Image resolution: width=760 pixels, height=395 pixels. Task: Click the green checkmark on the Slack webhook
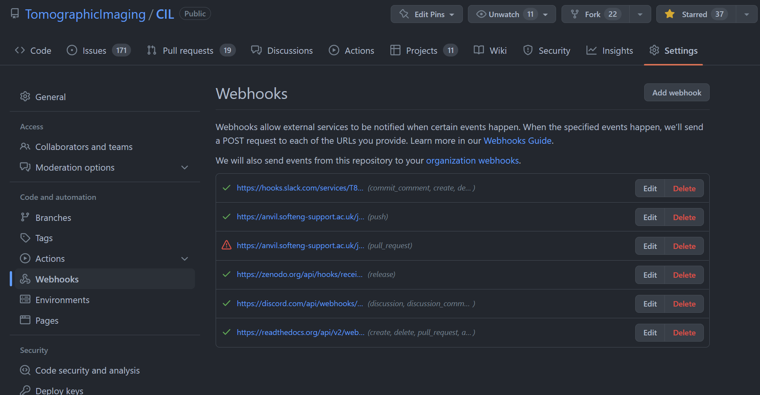tap(227, 188)
